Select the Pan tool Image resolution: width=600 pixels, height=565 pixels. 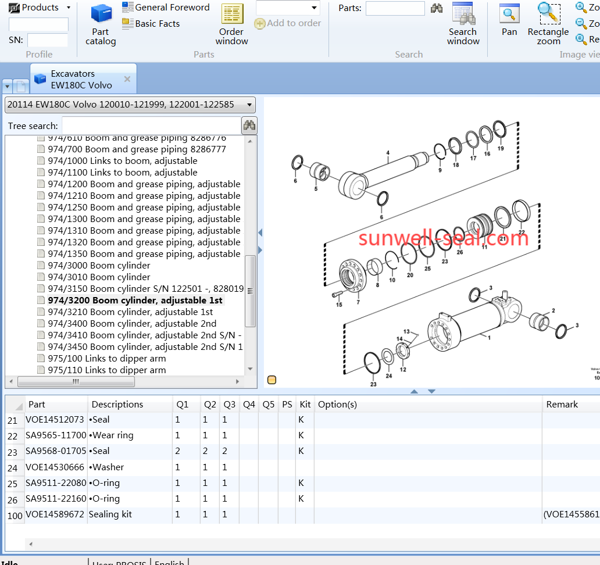pyautogui.click(x=509, y=21)
